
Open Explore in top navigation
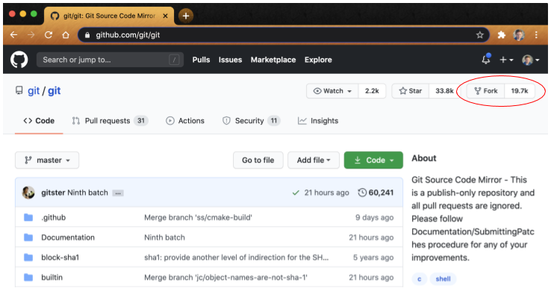[x=318, y=60]
